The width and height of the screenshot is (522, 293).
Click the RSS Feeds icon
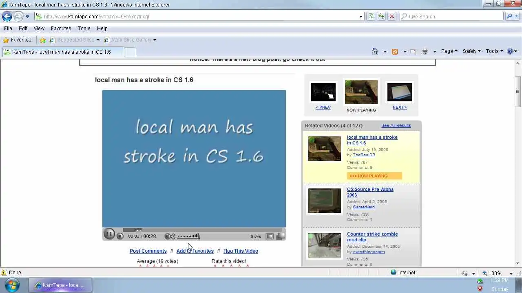point(394,51)
